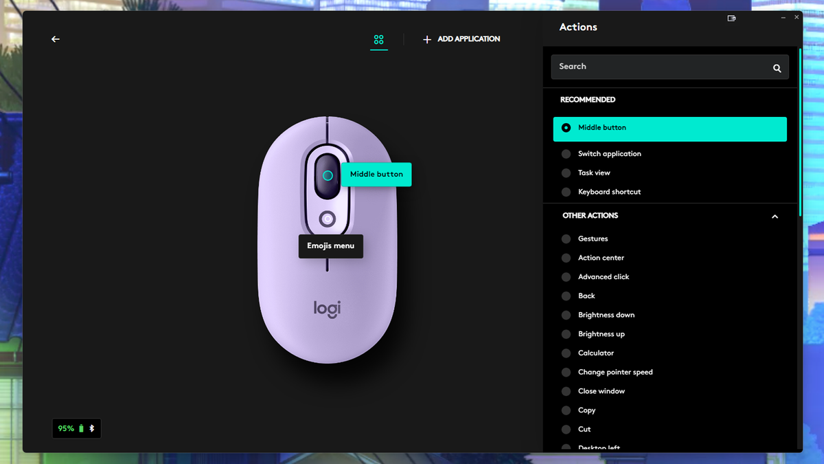Open the Emojis menu button label
824x464 pixels.
point(330,246)
